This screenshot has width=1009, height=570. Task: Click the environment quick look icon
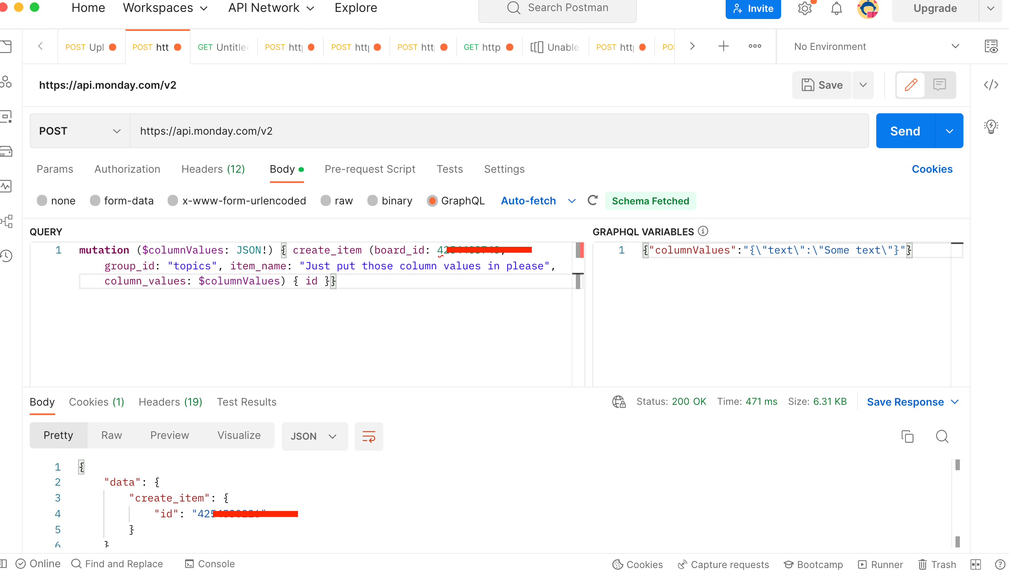[x=991, y=46]
